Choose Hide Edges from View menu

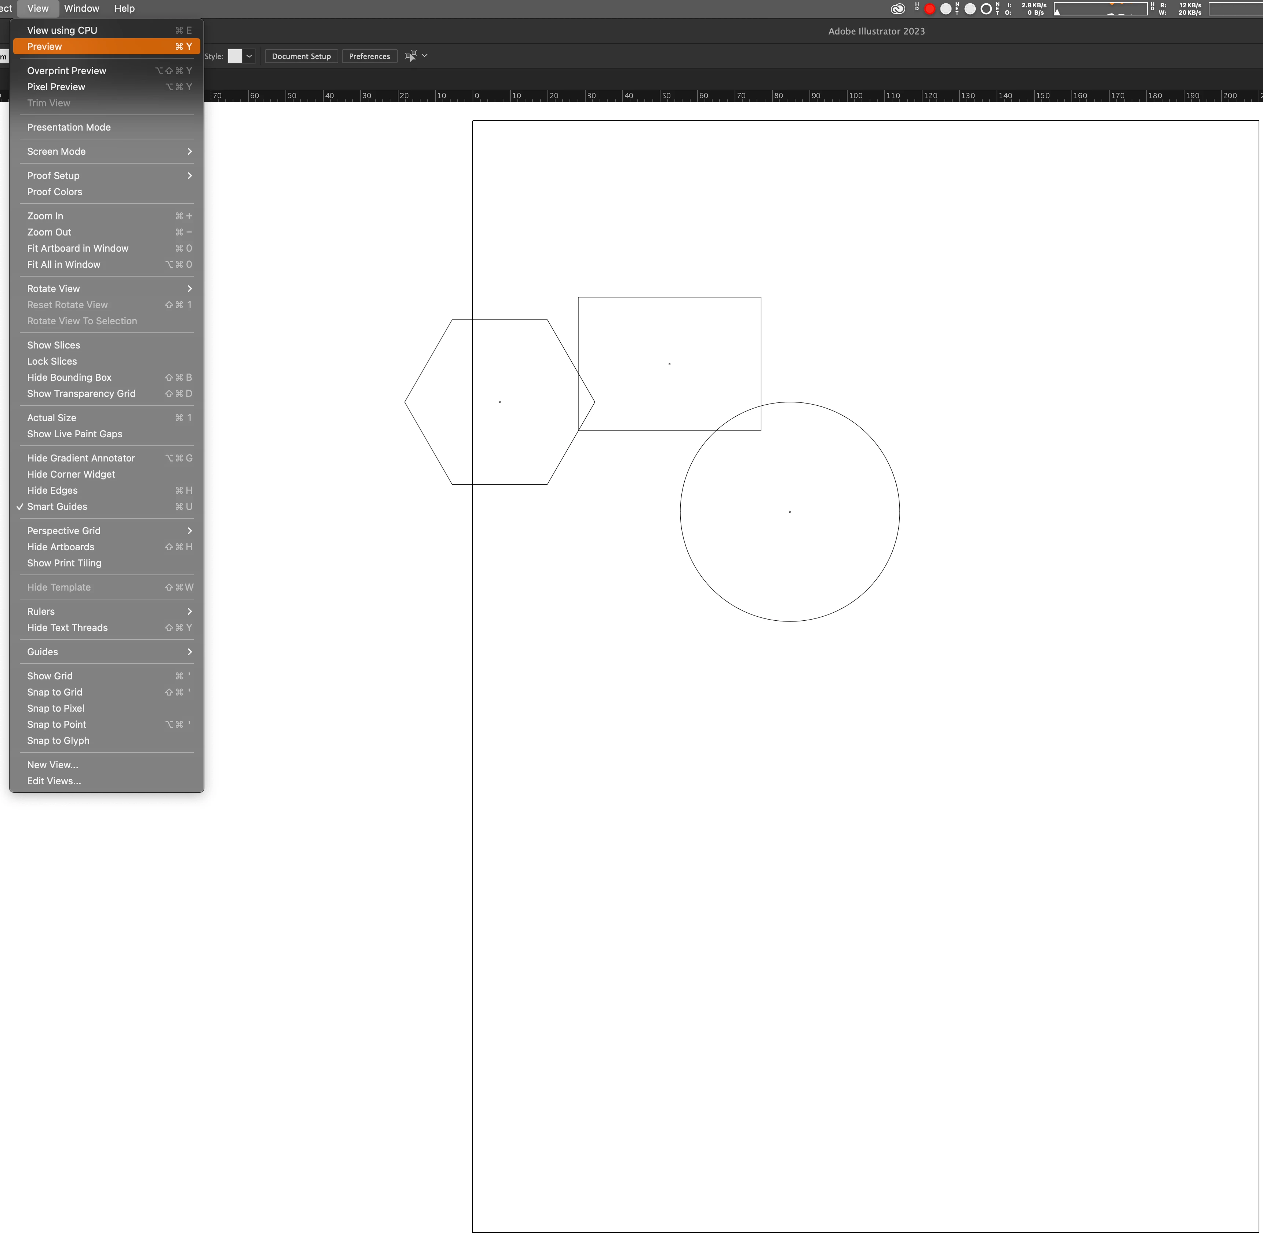tap(52, 490)
